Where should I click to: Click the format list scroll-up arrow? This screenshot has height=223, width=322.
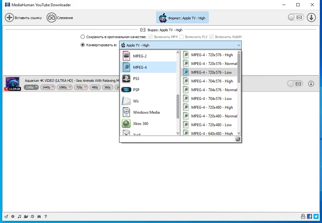(x=178, y=52)
